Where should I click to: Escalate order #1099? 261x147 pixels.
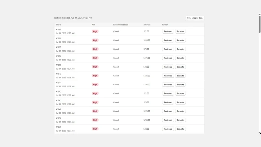180,40
